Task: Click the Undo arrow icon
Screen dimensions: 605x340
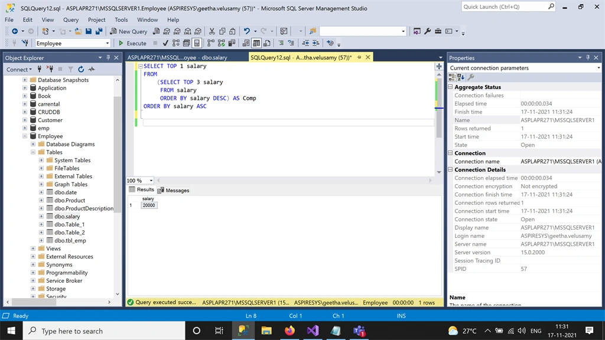Action: click(247, 31)
